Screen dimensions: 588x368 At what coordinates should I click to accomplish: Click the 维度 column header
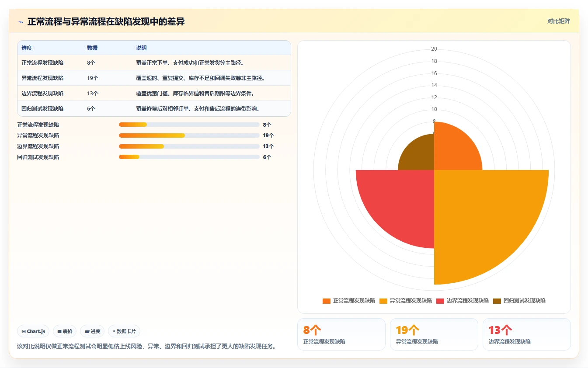pos(27,48)
